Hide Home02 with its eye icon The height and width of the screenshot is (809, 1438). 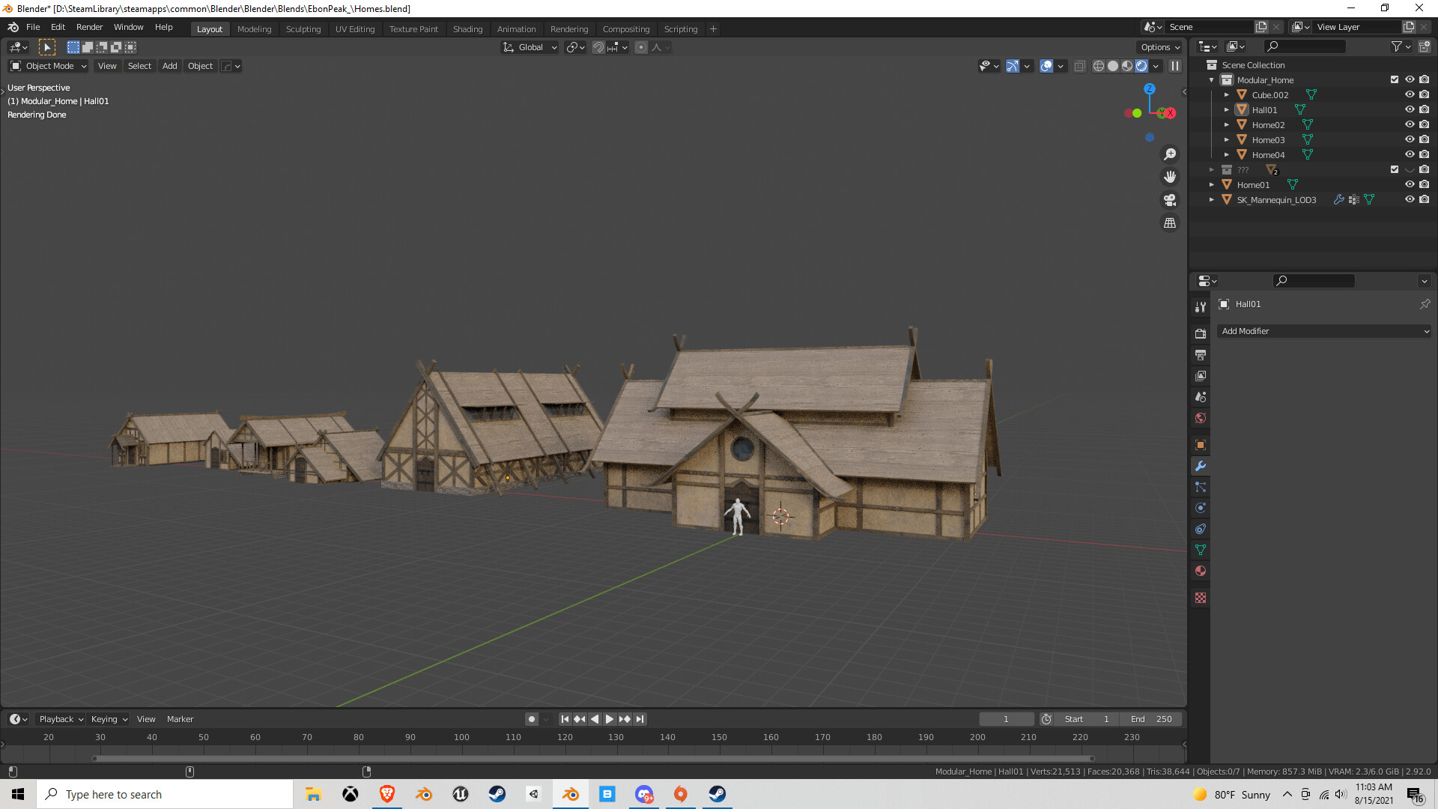[1409, 124]
